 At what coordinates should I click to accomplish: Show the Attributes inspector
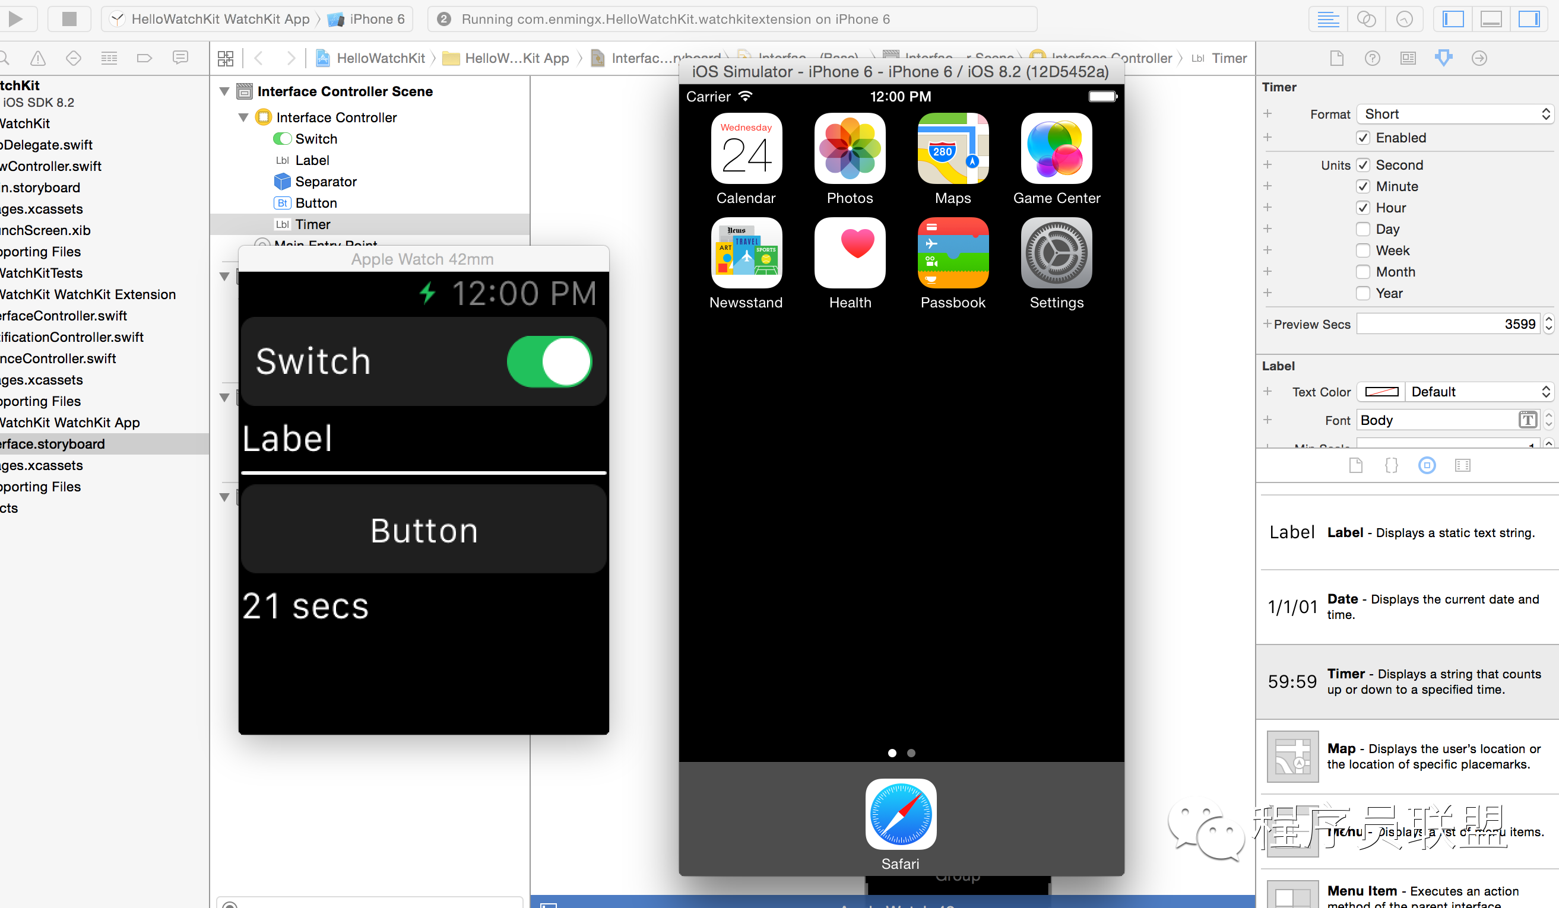(x=1443, y=58)
